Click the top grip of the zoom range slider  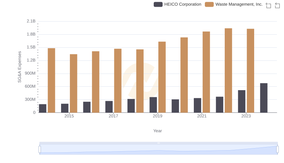158,143
